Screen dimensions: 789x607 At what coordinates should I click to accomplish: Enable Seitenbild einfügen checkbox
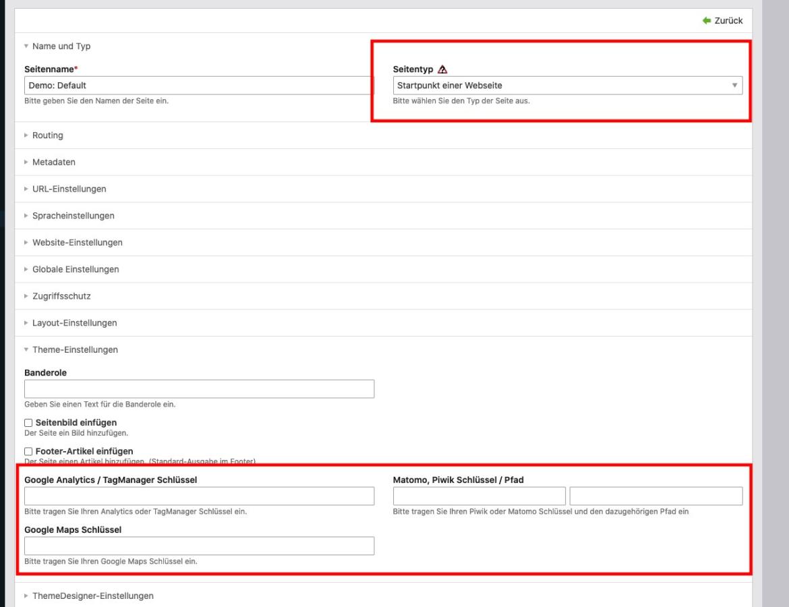(x=29, y=423)
